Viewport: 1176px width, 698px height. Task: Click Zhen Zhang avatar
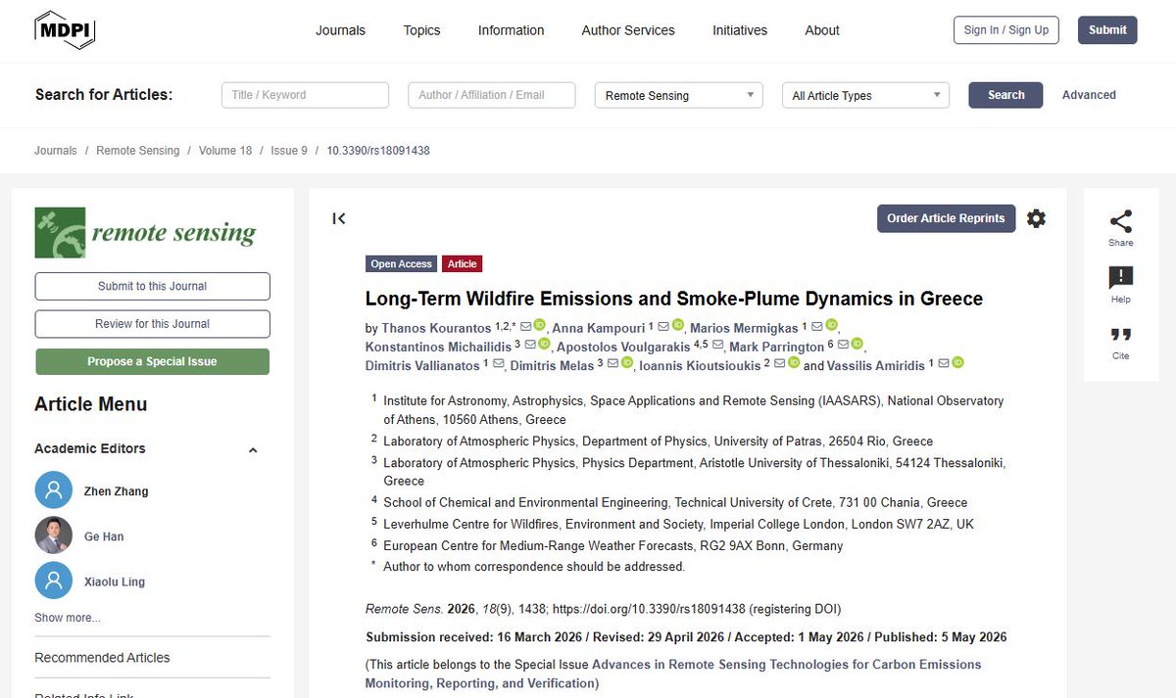(53, 490)
